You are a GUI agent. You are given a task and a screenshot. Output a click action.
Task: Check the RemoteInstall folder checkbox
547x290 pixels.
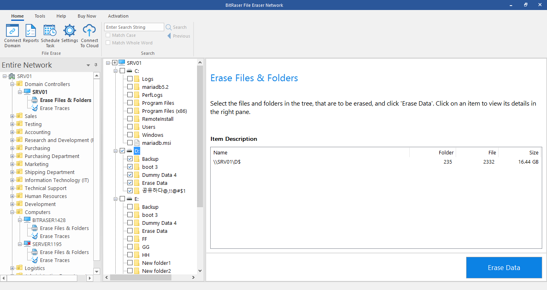(x=130, y=119)
